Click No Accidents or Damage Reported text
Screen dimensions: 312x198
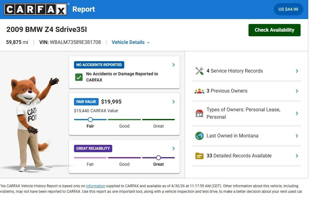point(122,77)
